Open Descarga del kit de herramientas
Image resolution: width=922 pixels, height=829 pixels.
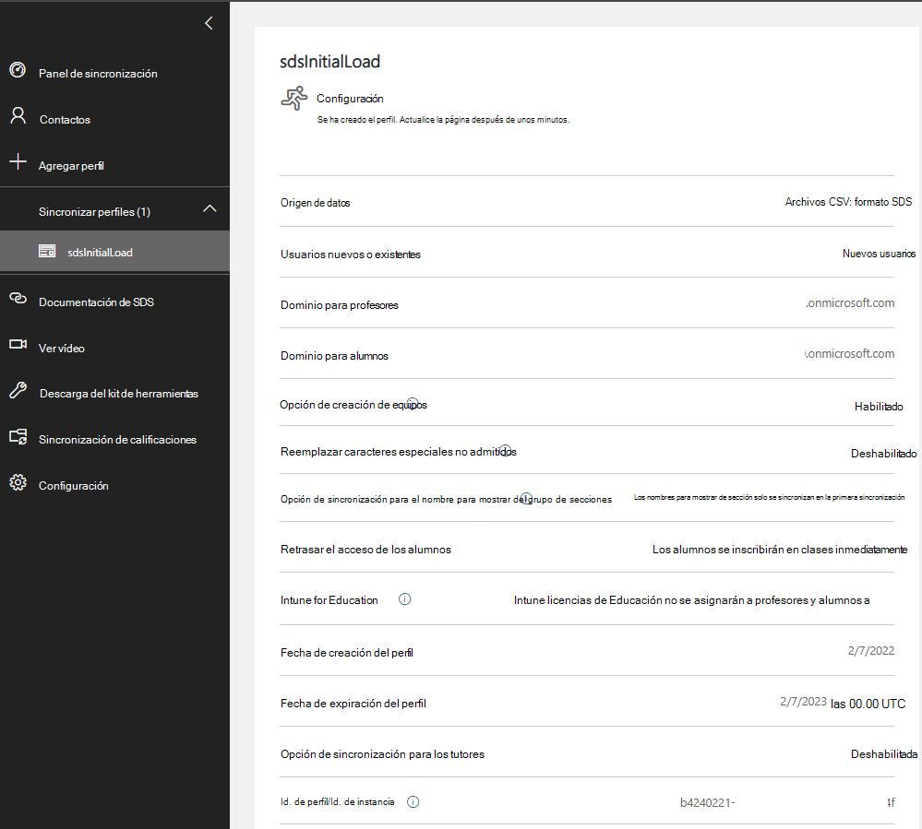(x=118, y=394)
